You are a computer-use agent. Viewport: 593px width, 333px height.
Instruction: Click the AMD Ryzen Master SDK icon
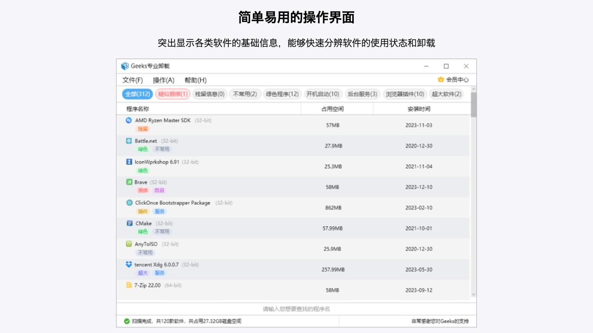(x=128, y=121)
